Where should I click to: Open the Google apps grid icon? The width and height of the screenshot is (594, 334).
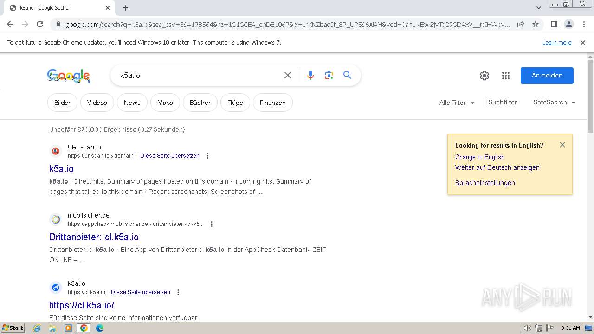[506, 76]
